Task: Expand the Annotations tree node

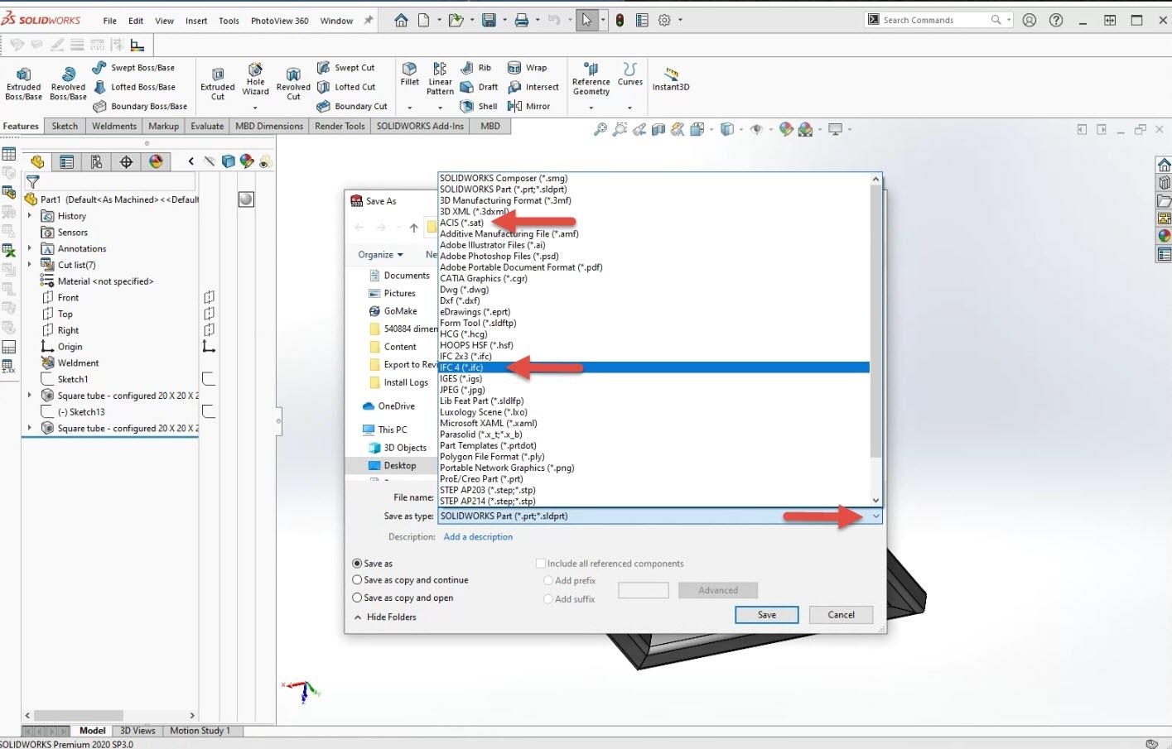Action: click(x=30, y=248)
